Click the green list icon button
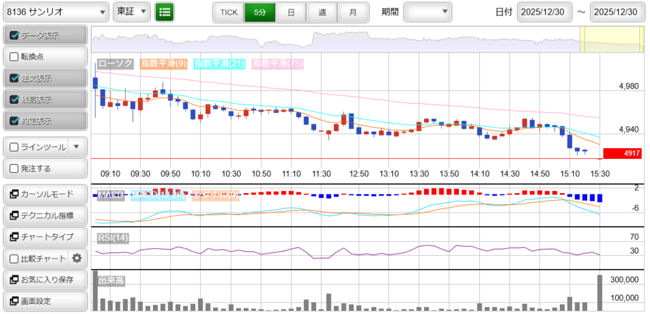This screenshot has height=314, width=650. [x=164, y=12]
